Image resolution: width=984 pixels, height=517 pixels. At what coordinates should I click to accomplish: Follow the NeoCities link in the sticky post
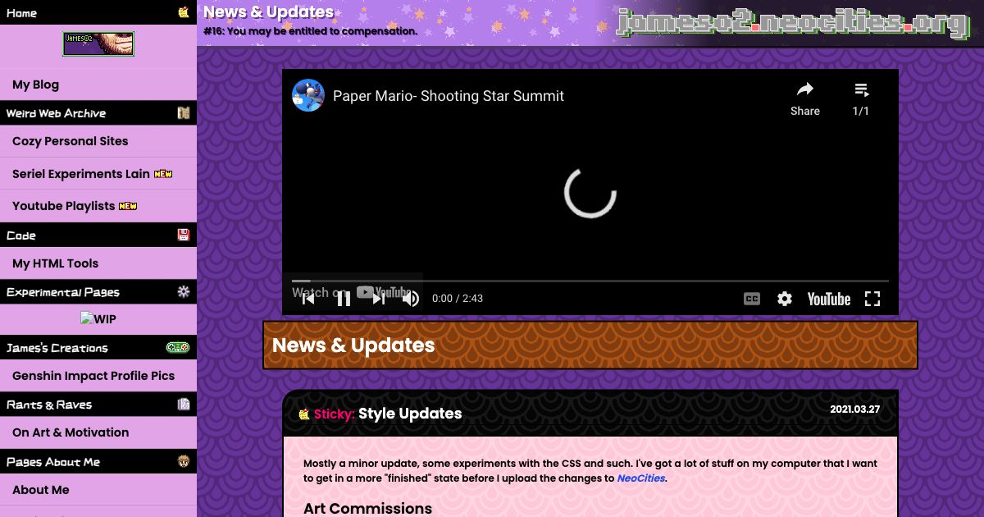pyautogui.click(x=640, y=478)
